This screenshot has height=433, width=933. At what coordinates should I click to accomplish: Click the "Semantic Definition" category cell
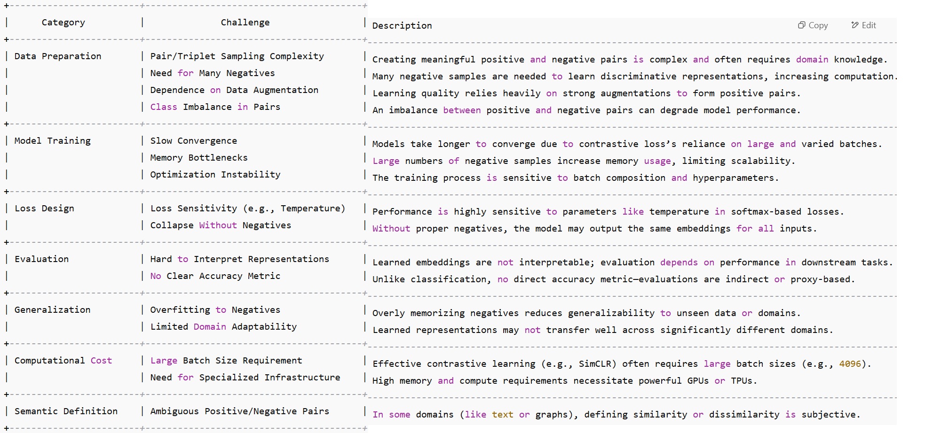coord(66,411)
